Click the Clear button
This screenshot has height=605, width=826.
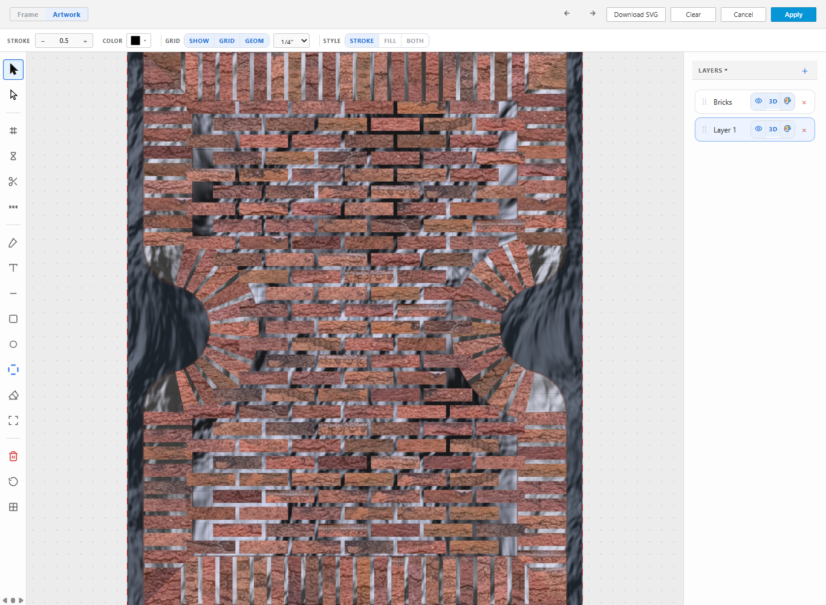[693, 15]
